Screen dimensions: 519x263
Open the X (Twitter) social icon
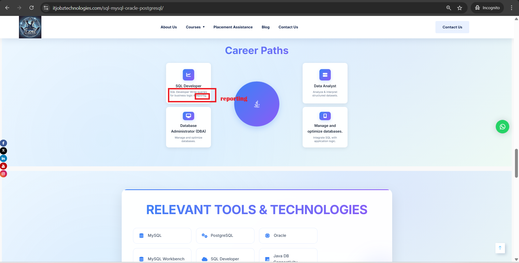(x=3, y=151)
